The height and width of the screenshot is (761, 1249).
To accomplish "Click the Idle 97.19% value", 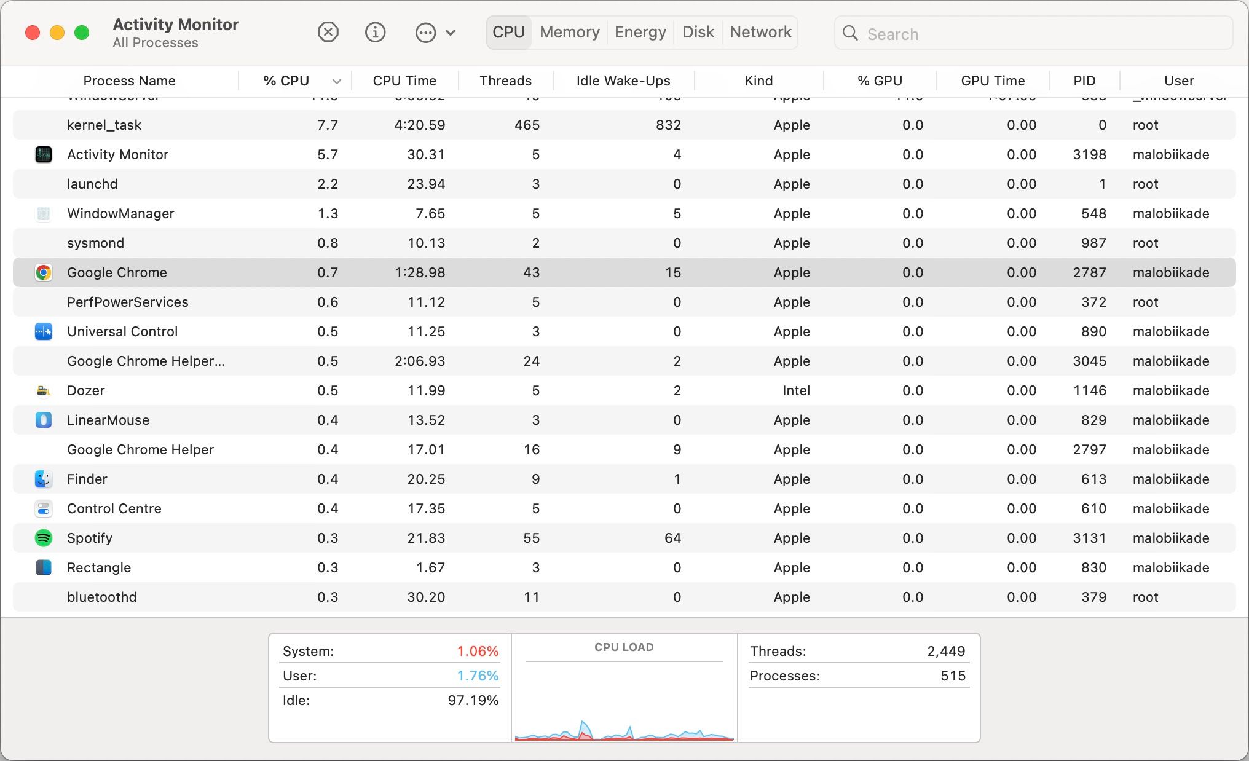I will point(473,700).
